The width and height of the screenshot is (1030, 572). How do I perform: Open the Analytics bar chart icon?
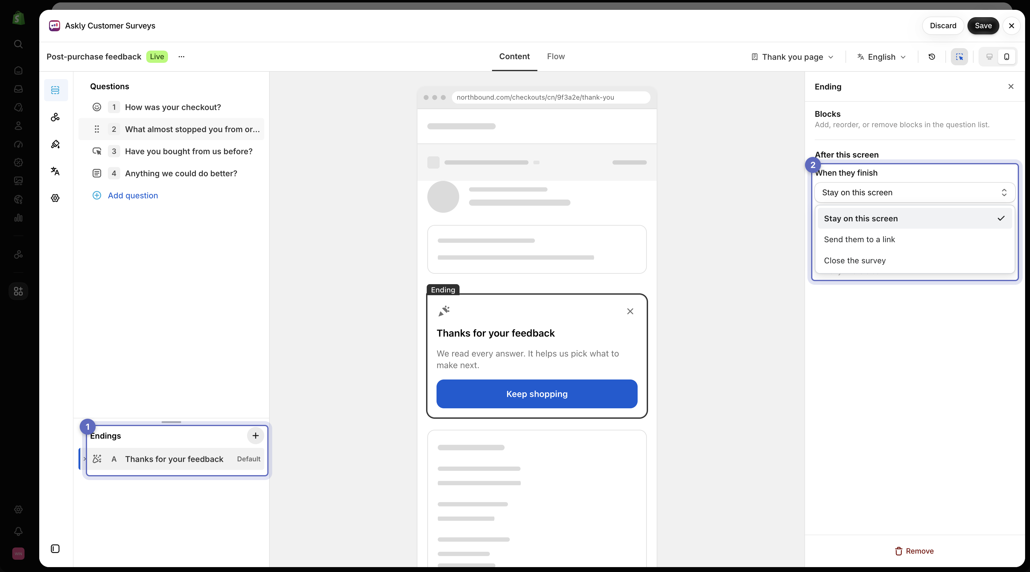[18, 218]
